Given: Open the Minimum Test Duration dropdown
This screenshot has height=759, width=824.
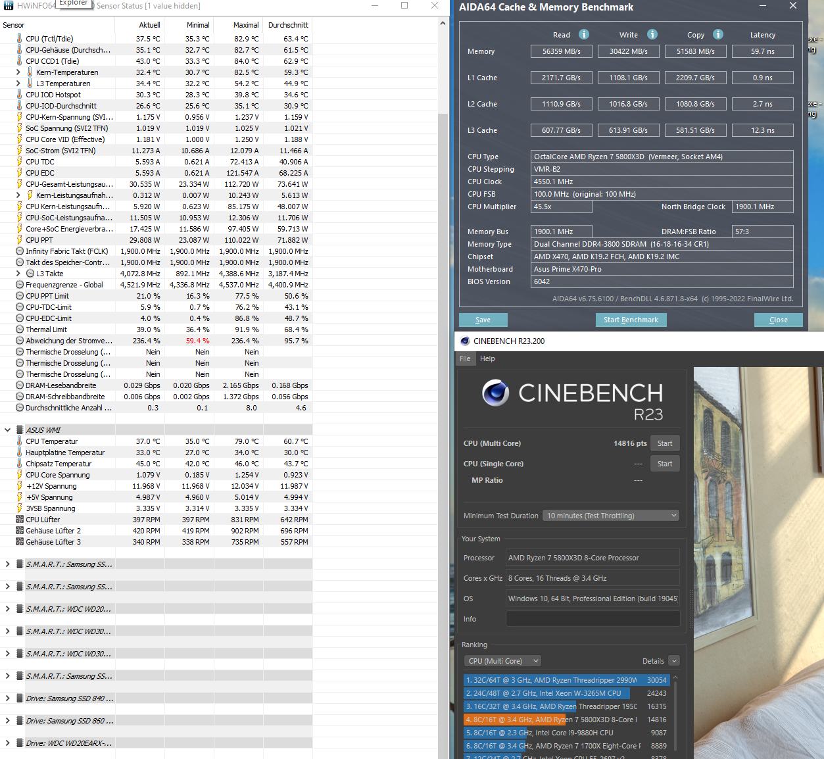Looking at the screenshot, I should coord(611,516).
